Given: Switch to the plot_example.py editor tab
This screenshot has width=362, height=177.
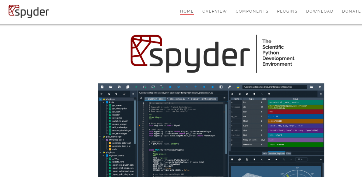Looking at the screenshot, I should (x=177, y=99).
